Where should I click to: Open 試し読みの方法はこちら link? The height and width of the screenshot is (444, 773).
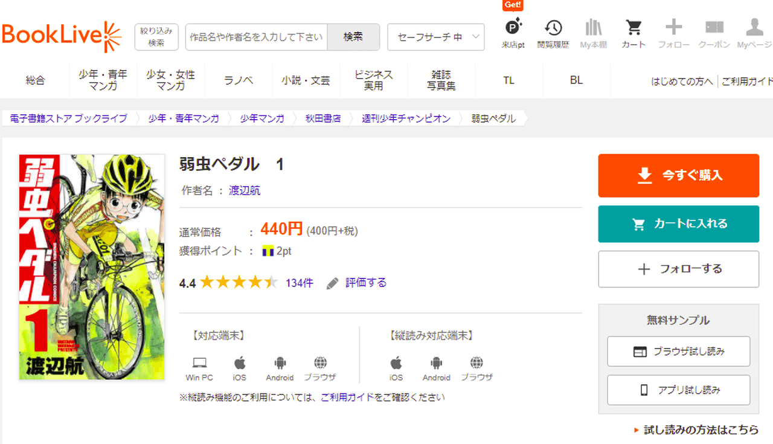701,430
